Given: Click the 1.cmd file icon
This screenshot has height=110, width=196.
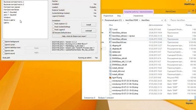Looking at the screenshot, I should (110, 29).
